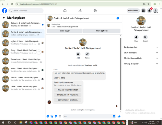Open the Lovie conversation
The width and height of the screenshot is (162, 125).
click(x=23, y=88)
